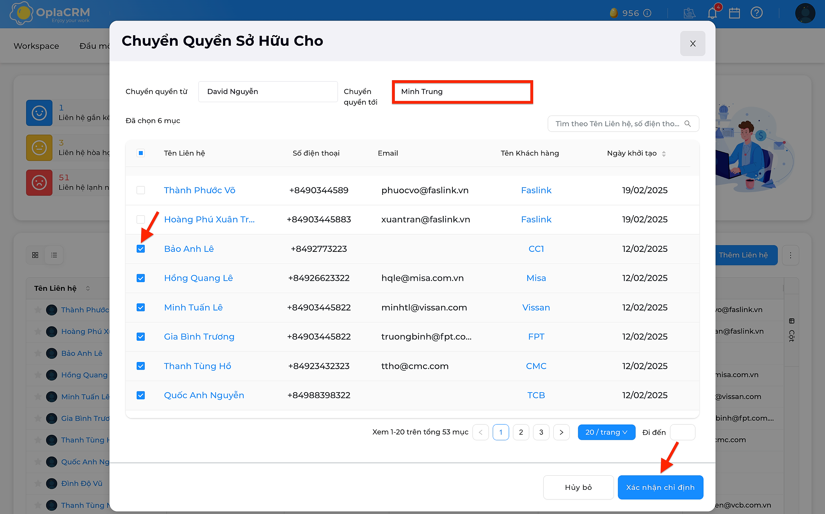Click the OplaCRM logo
This screenshot has height=514, width=825.
pyautogui.click(x=50, y=14)
